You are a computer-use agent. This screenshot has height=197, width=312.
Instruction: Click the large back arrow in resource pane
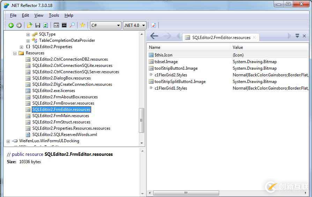(x=154, y=36)
